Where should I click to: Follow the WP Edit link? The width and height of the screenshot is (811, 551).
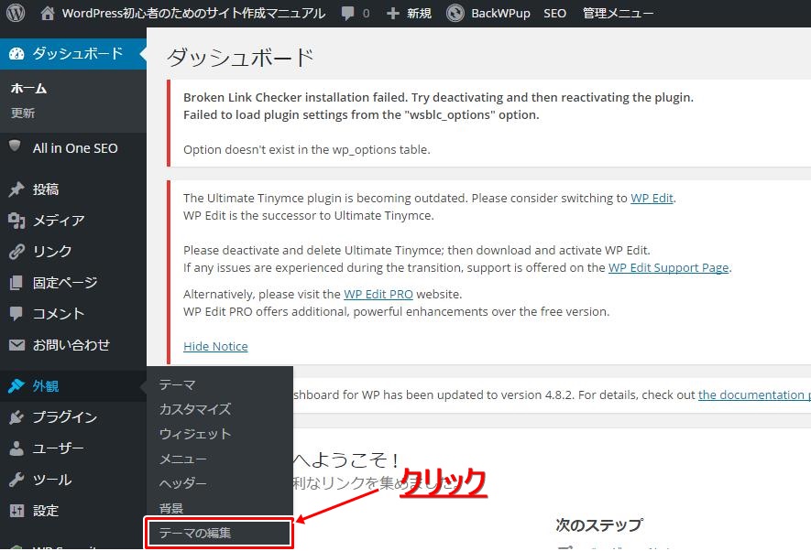[652, 199]
